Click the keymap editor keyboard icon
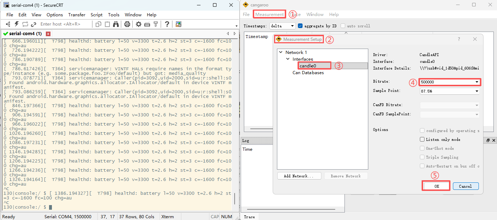This screenshot has width=497, height=220. pos(147,24)
